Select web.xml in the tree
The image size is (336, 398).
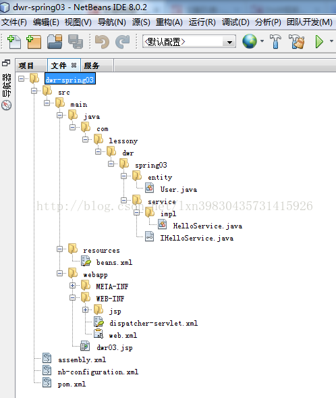click(123, 336)
